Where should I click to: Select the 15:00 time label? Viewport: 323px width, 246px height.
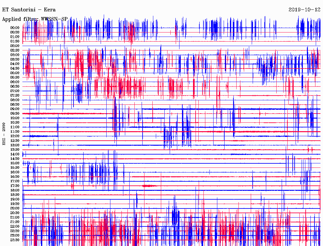(x=15, y=163)
